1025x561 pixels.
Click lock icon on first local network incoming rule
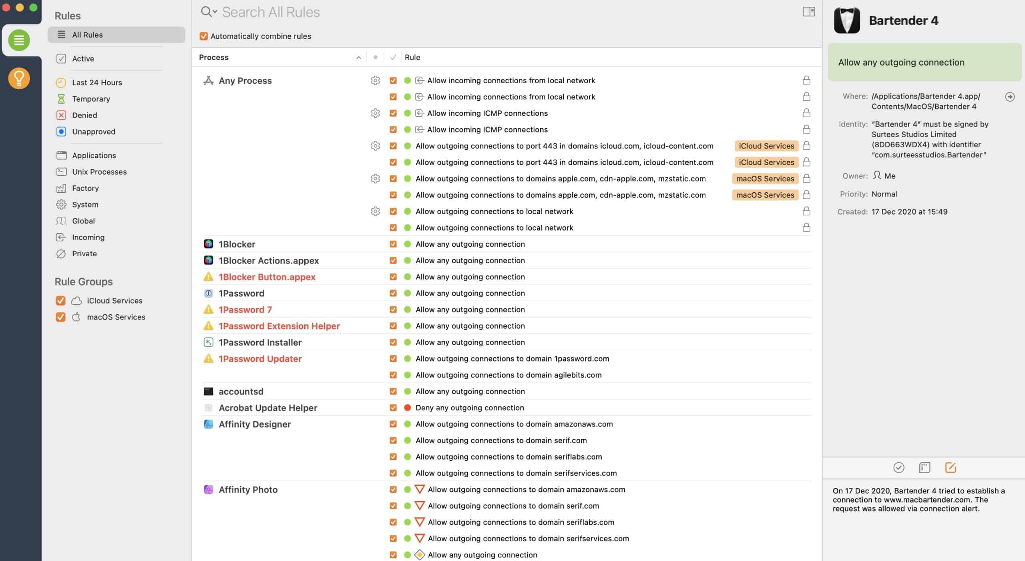click(806, 80)
